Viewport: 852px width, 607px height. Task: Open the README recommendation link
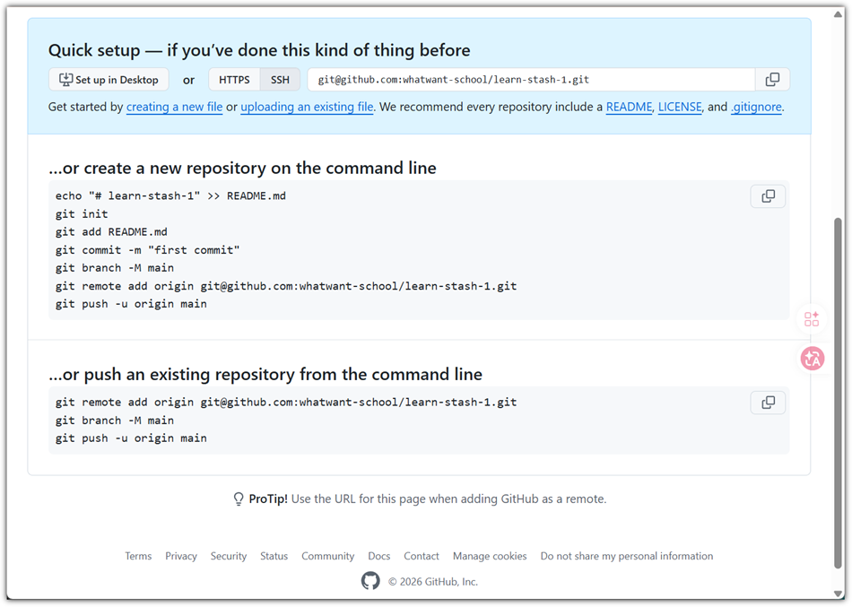pos(629,107)
